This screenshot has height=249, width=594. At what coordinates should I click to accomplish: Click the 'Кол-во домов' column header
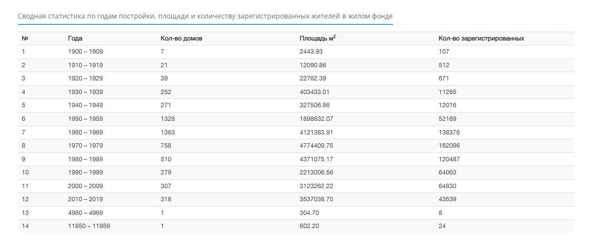(x=181, y=38)
